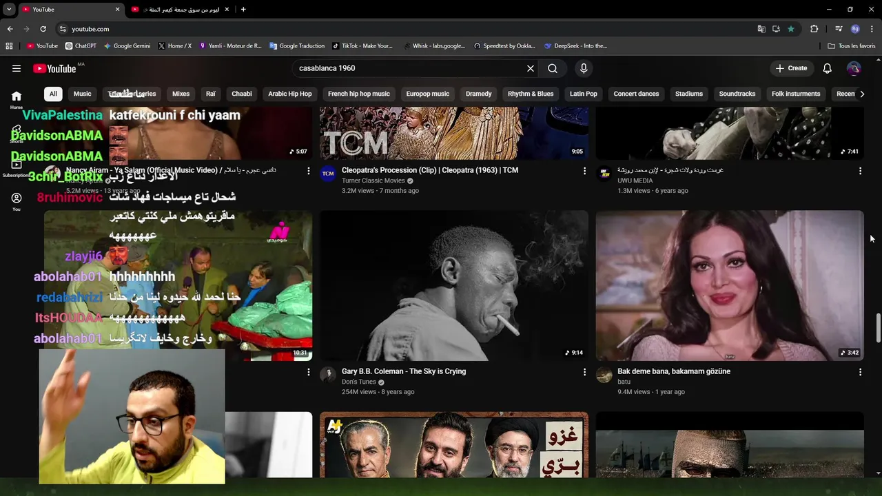Screen dimensions: 882x496
Task: Open the browser extensions puzzle icon
Action: 814,29
